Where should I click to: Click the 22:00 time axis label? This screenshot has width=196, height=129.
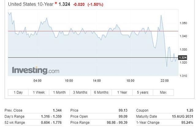pos(164,81)
